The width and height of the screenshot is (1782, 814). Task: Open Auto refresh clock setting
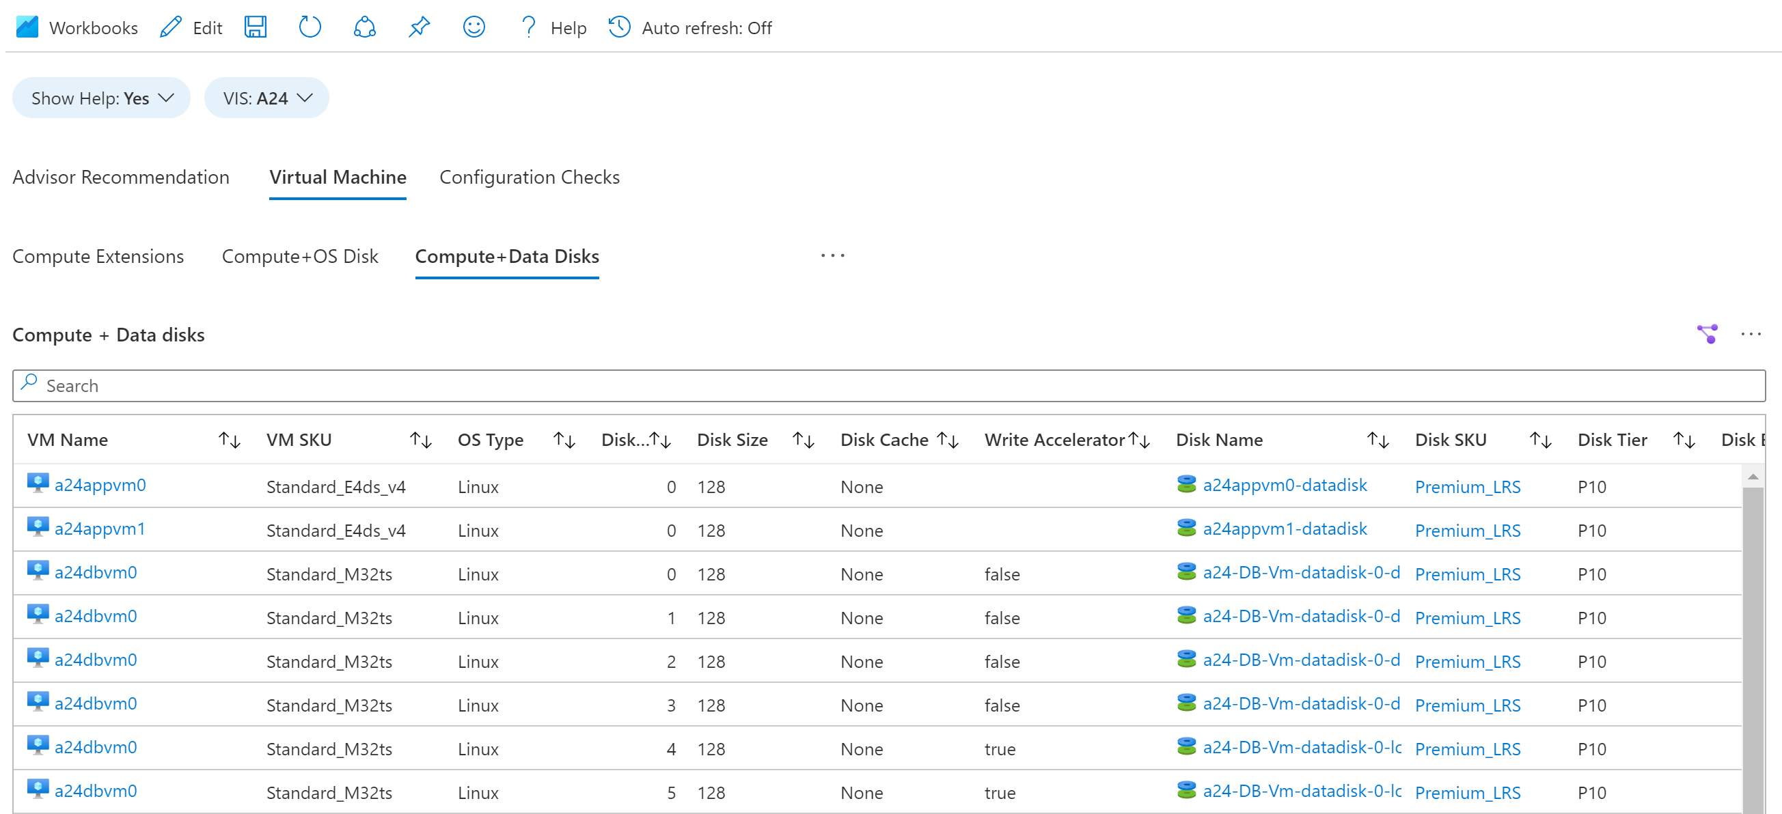click(x=619, y=28)
